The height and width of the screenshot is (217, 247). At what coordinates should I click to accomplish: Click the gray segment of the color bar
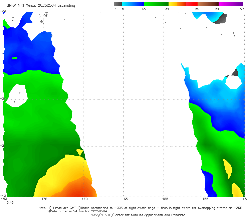pos(118,4)
